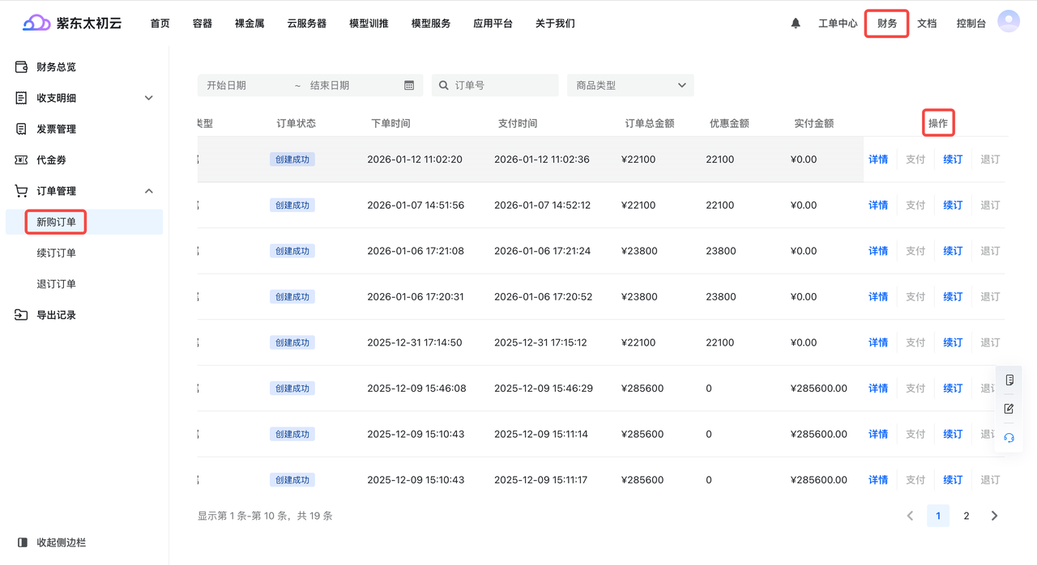
Task: Click the 订单号 search input field
Action: (x=498, y=84)
